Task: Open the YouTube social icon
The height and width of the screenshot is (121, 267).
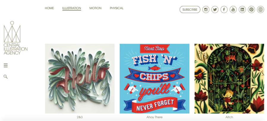Action: coord(233,9)
